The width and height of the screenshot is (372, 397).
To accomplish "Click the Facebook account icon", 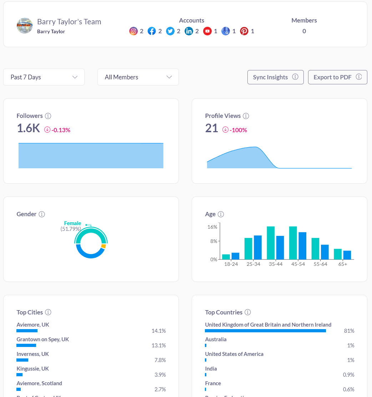I will (x=152, y=31).
